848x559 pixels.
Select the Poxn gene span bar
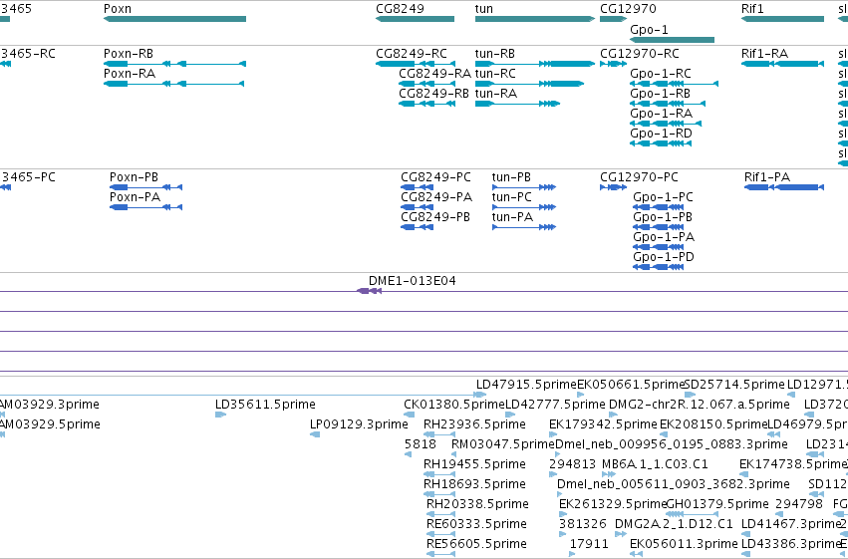pos(174,19)
